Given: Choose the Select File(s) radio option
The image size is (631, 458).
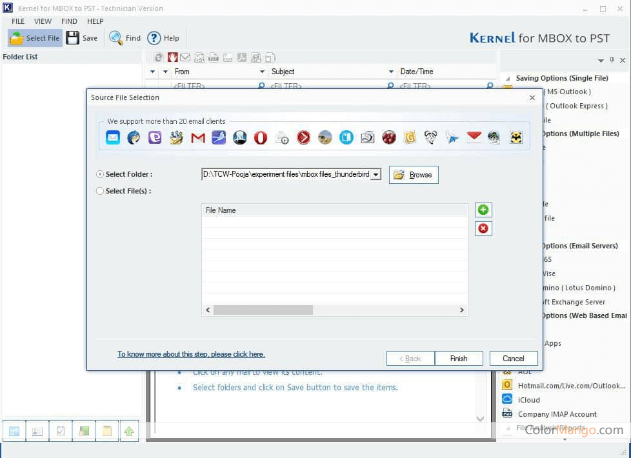Looking at the screenshot, I should 100,191.
